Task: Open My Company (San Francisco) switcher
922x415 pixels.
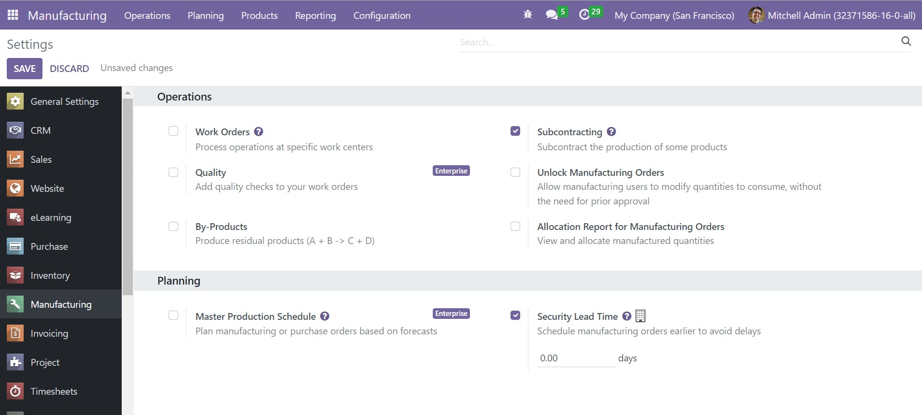Action: (674, 15)
